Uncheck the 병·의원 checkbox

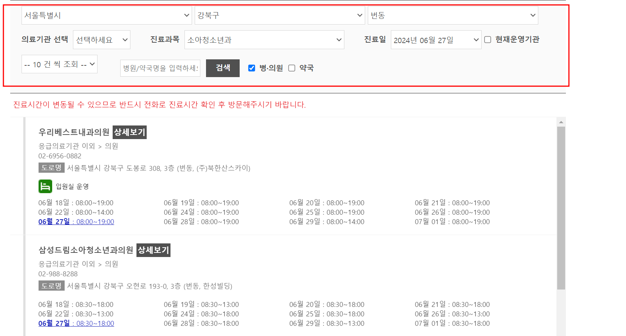tap(252, 68)
